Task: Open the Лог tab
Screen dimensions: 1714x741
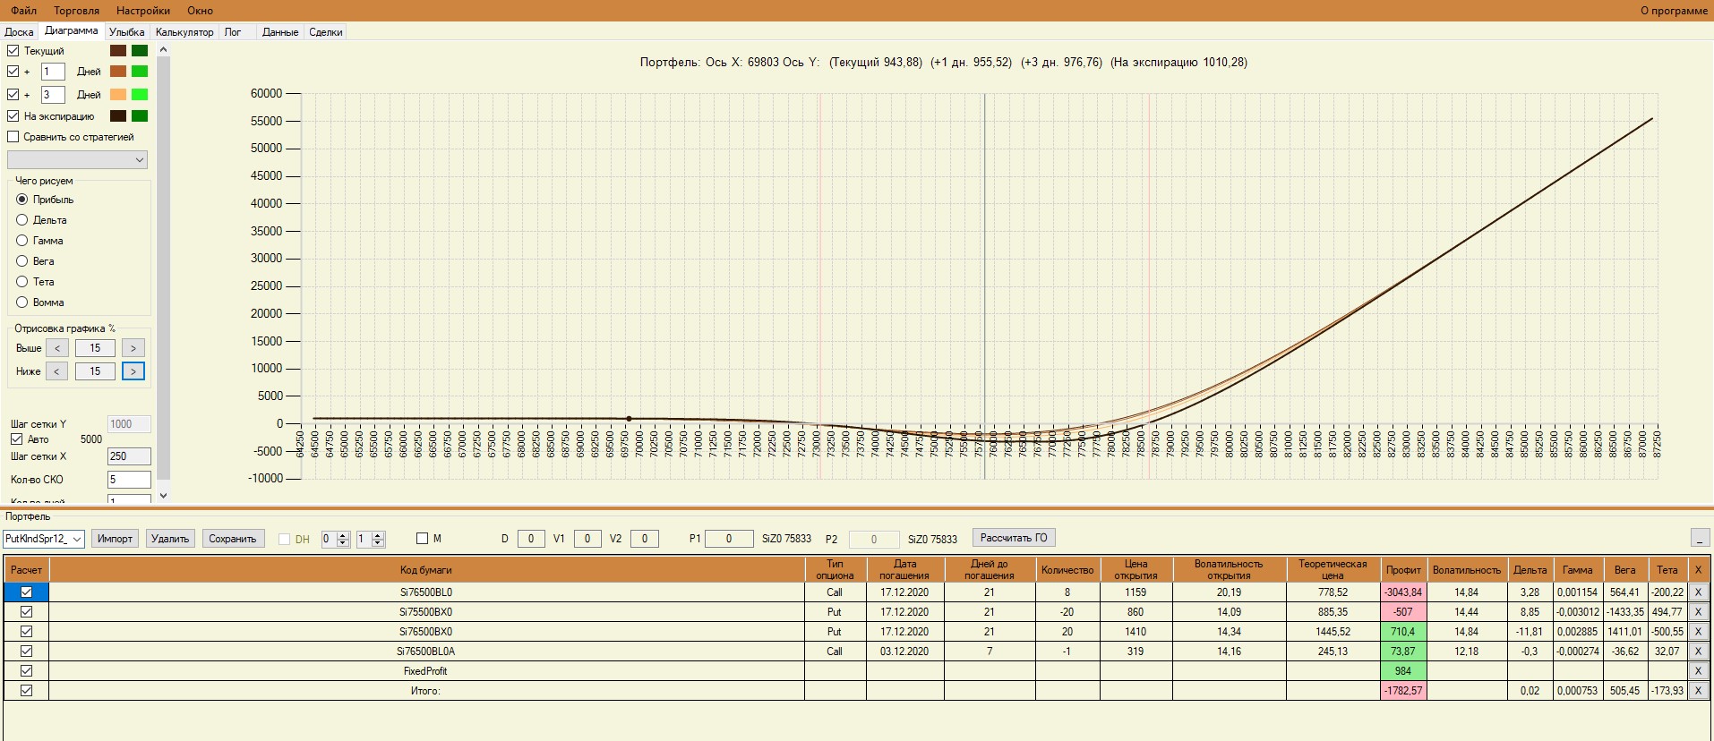Action: tap(233, 32)
